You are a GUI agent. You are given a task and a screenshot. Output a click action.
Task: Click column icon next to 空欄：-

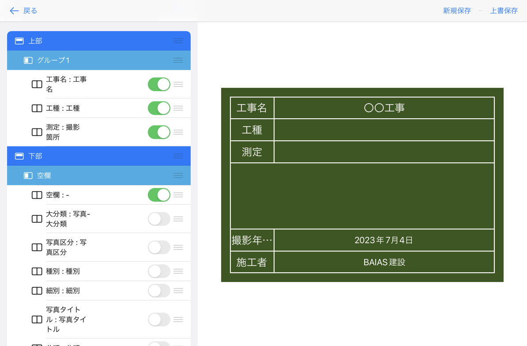coord(37,195)
